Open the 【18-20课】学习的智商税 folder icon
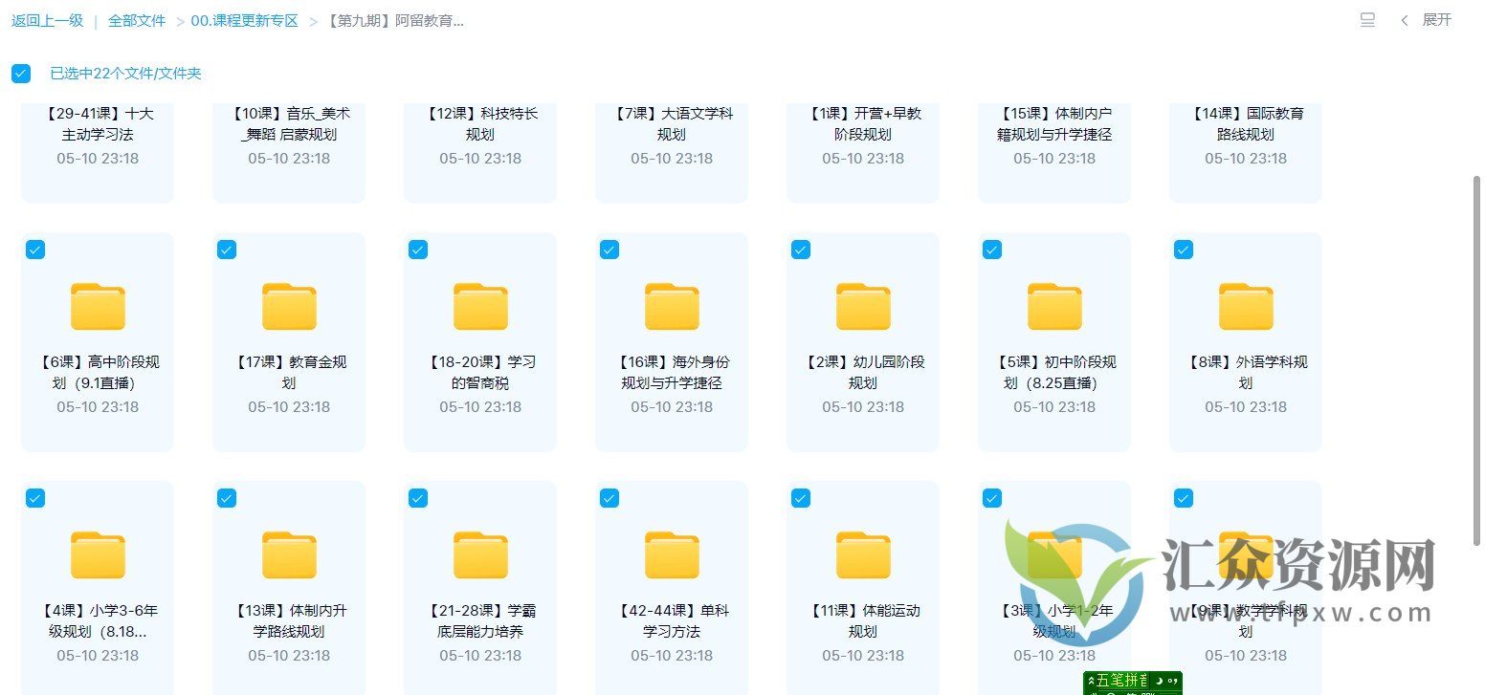The image size is (1485, 695). [480, 307]
